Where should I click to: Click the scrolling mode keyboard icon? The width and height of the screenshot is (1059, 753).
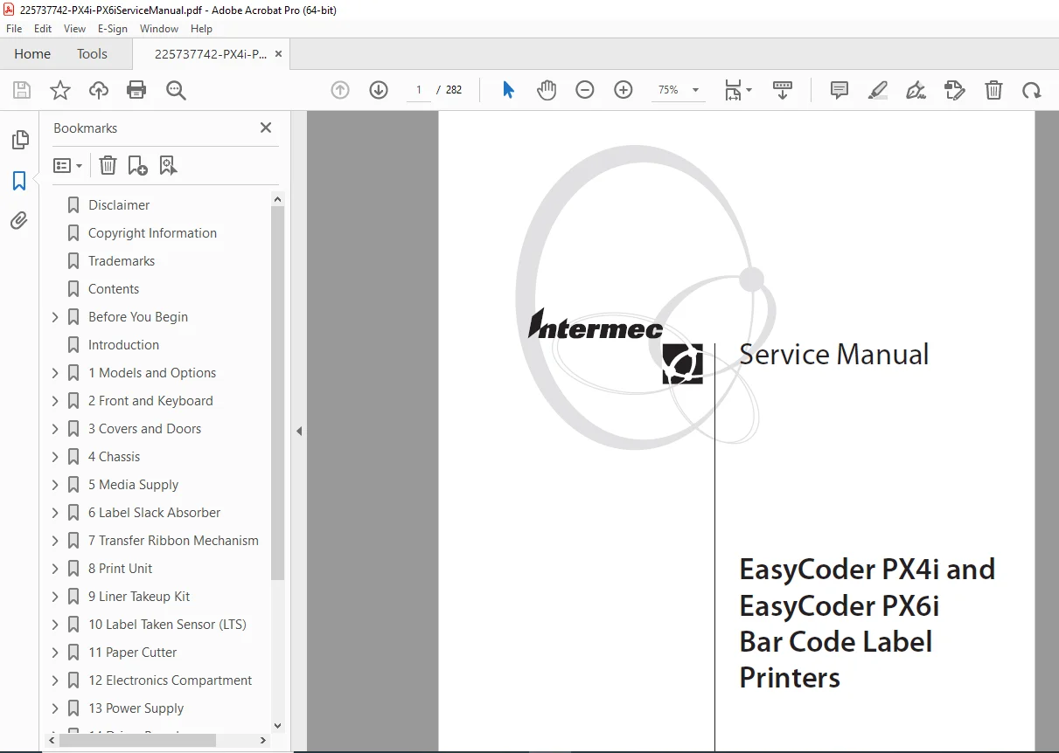(783, 90)
